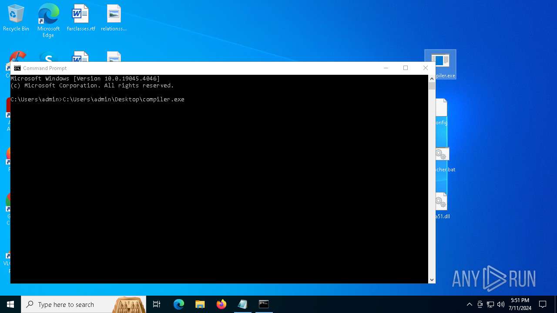
Task: Open the Recycle Bin desktop icon
Action: click(x=16, y=18)
